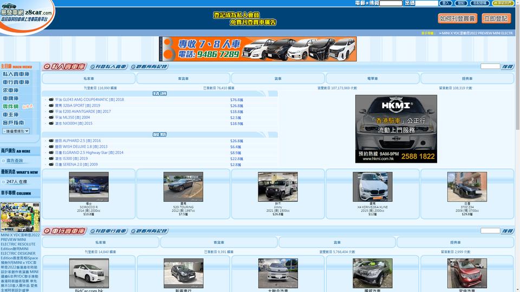This screenshot has height=292, width=520.
Task: Click the 247人 在線 online users link
Action: [17, 182]
